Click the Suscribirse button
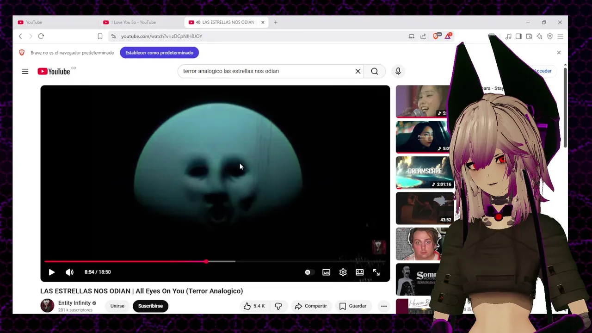The height and width of the screenshot is (333, 592). coord(150,306)
